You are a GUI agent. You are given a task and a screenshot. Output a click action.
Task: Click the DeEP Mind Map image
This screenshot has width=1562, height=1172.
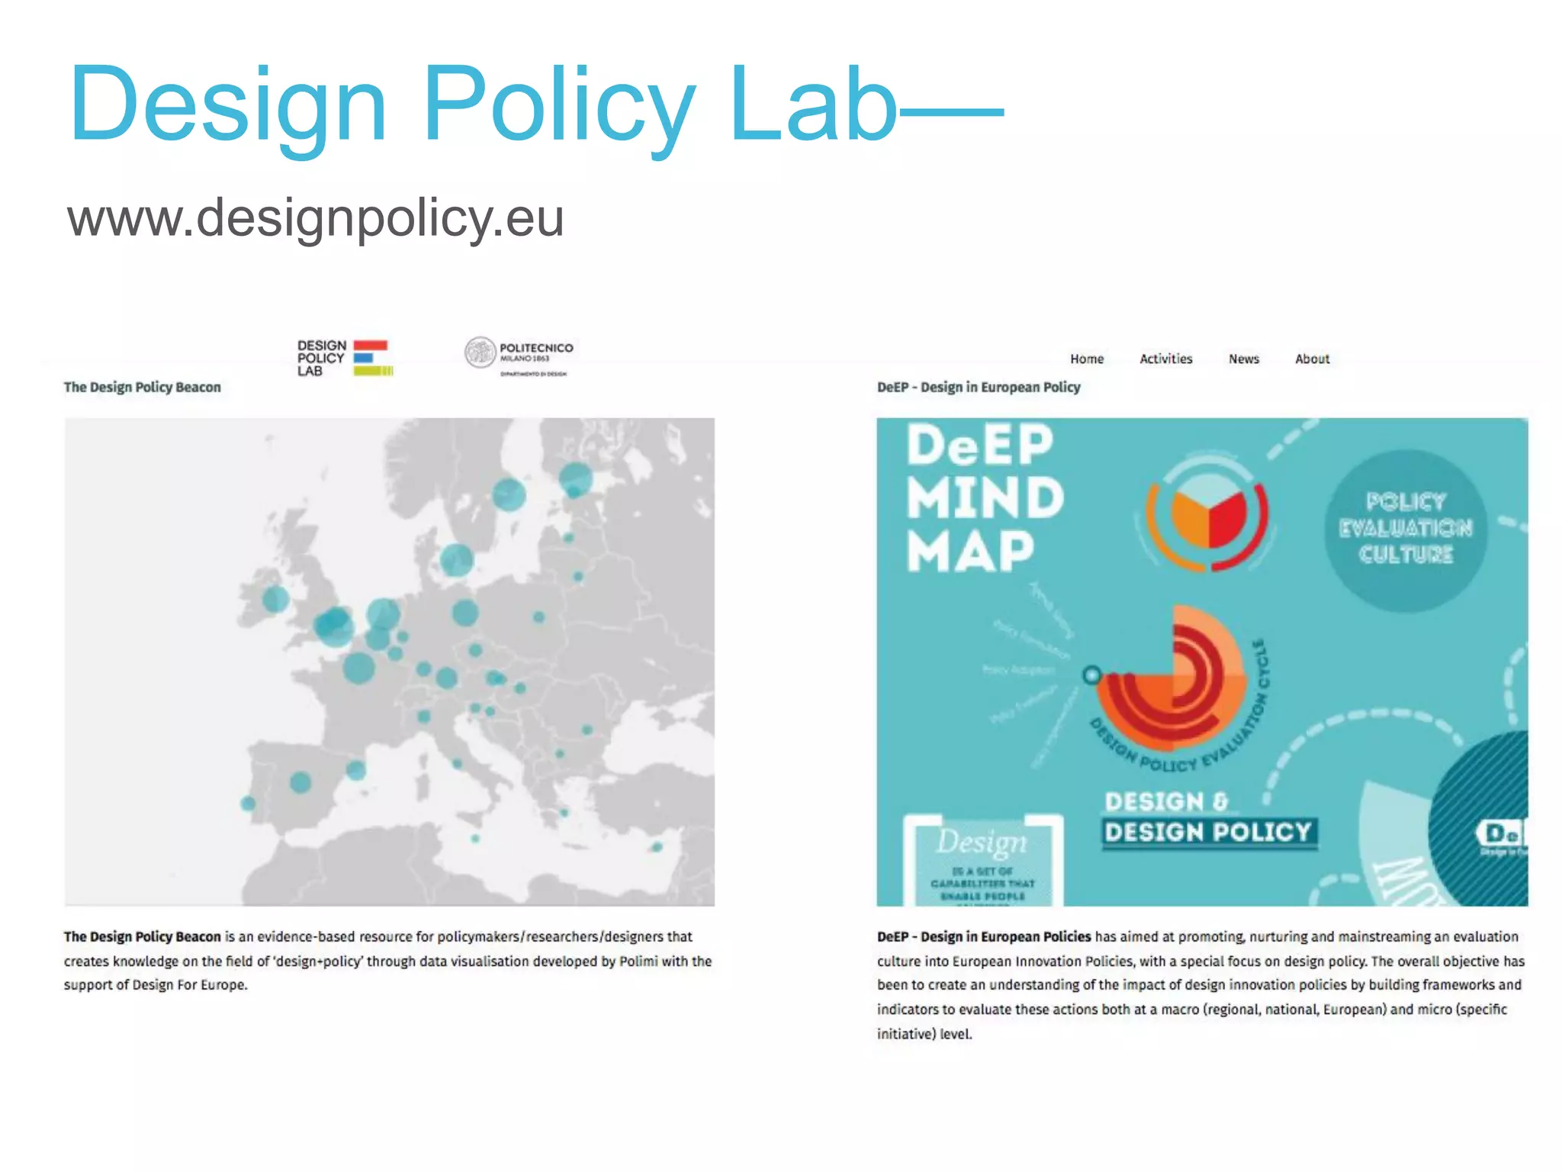[1202, 662]
